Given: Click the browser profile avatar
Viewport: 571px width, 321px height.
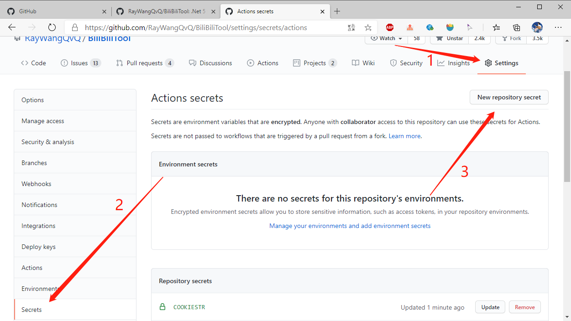Looking at the screenshot, I should pyautogui.click(x=537, y=27).
